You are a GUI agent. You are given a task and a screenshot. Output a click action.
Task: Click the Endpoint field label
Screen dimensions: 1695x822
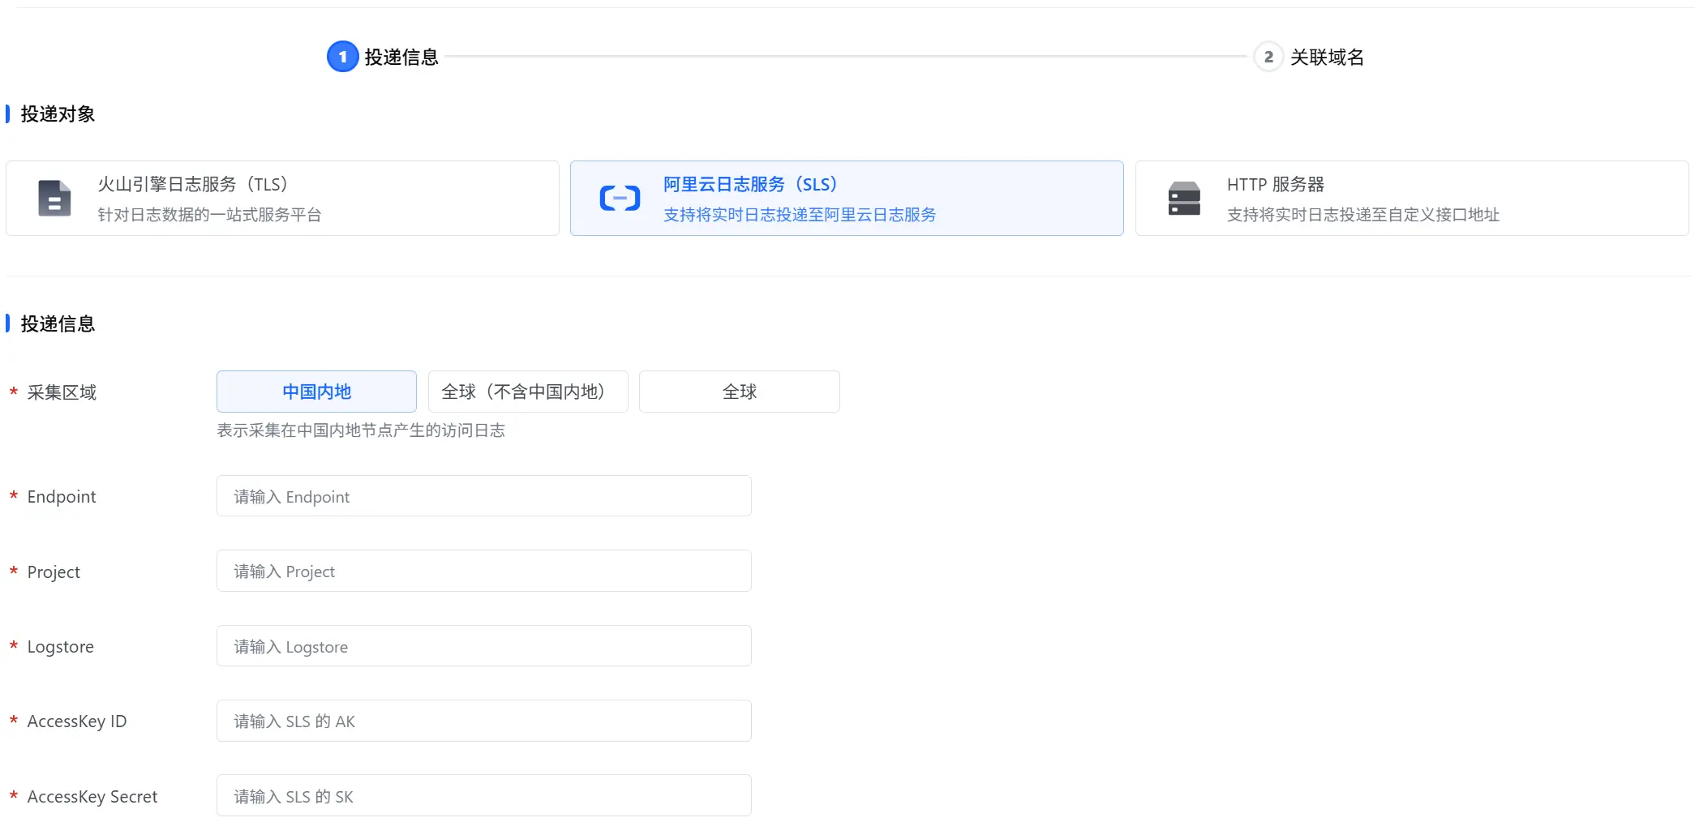[62, 497]
